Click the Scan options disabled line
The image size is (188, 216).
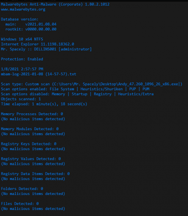pyautogui.click(x=77, y=94)
